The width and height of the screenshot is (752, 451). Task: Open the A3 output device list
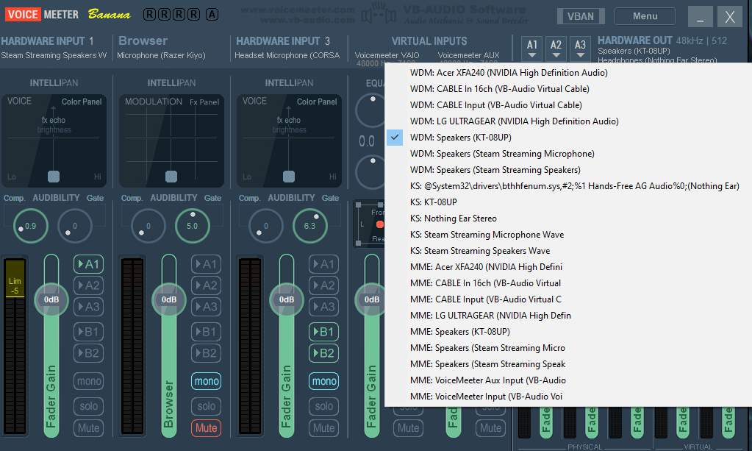point(581,49)
